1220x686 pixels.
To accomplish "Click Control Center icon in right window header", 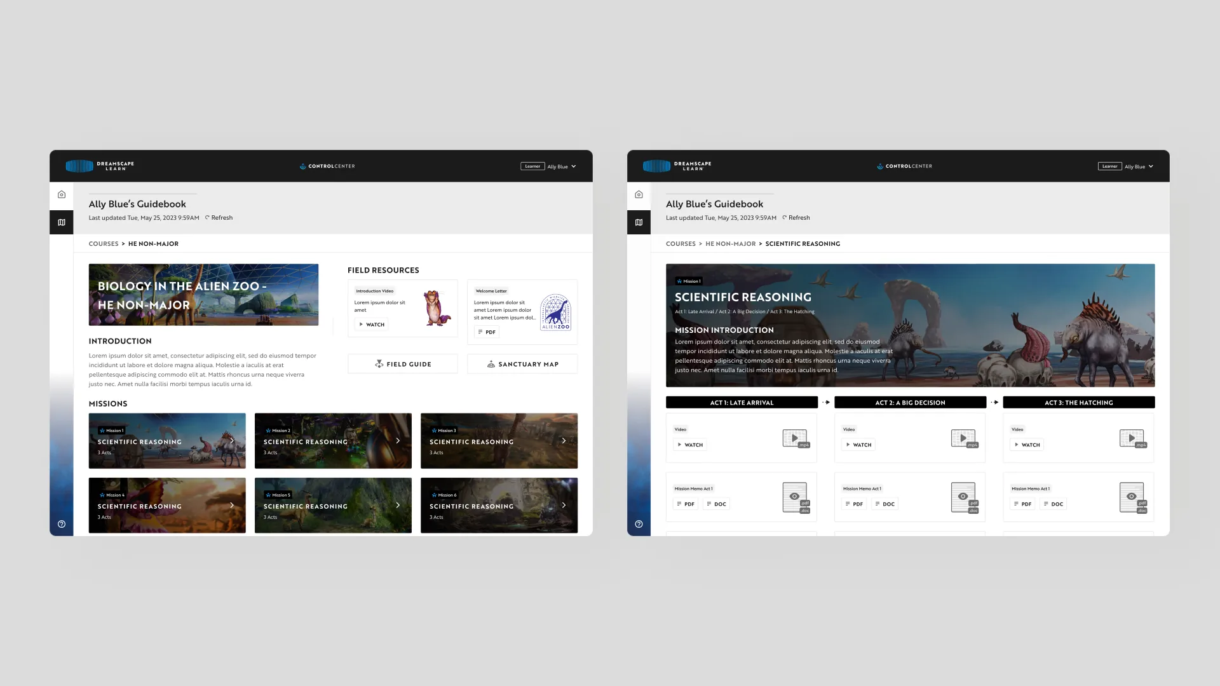I will pyautogui.click(x=880, y=166).
